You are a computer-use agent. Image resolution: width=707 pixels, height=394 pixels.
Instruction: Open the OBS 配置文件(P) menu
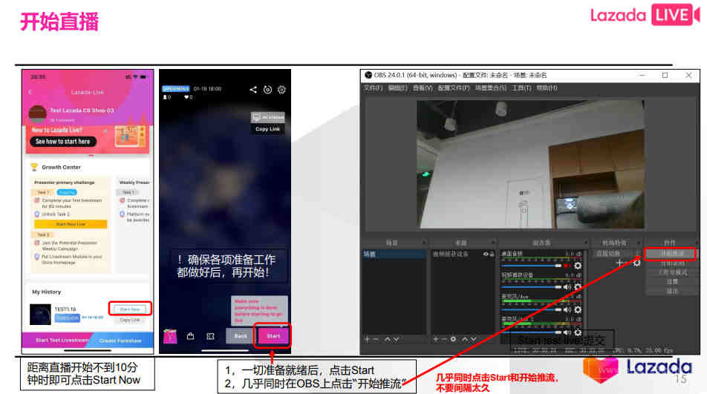454,88
